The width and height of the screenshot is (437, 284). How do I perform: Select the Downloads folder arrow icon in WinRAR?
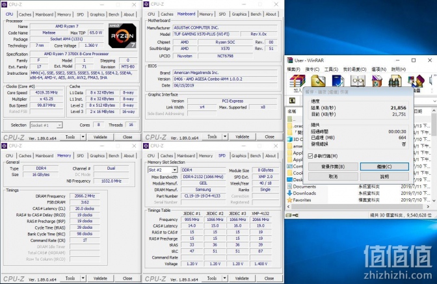tap(289, 193)
